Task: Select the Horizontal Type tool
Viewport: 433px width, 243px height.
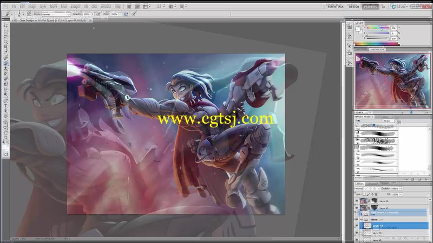Action: [5, 106]
